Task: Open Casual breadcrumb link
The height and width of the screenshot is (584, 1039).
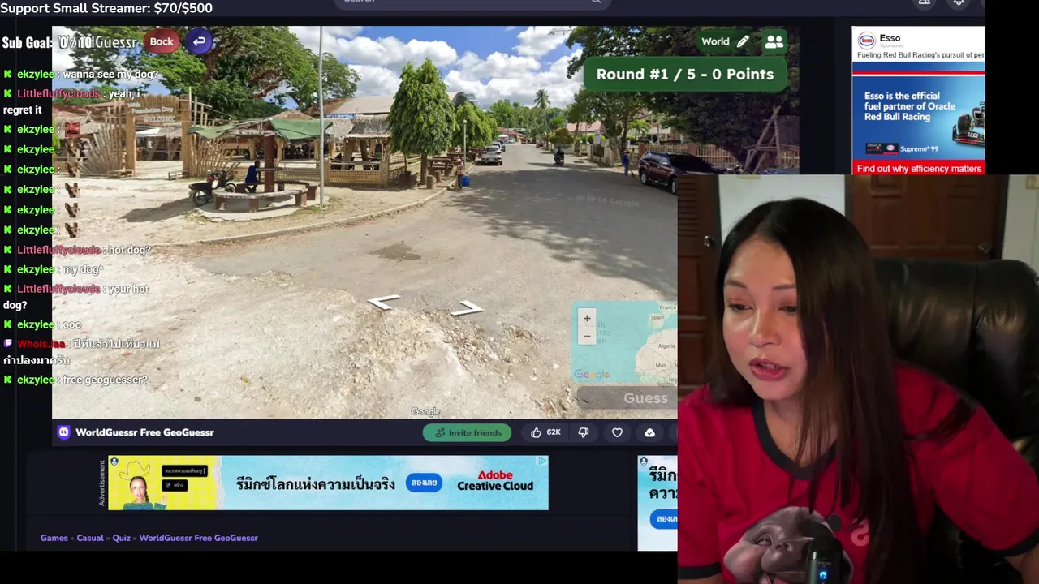Action: click(x=90, y=538)
